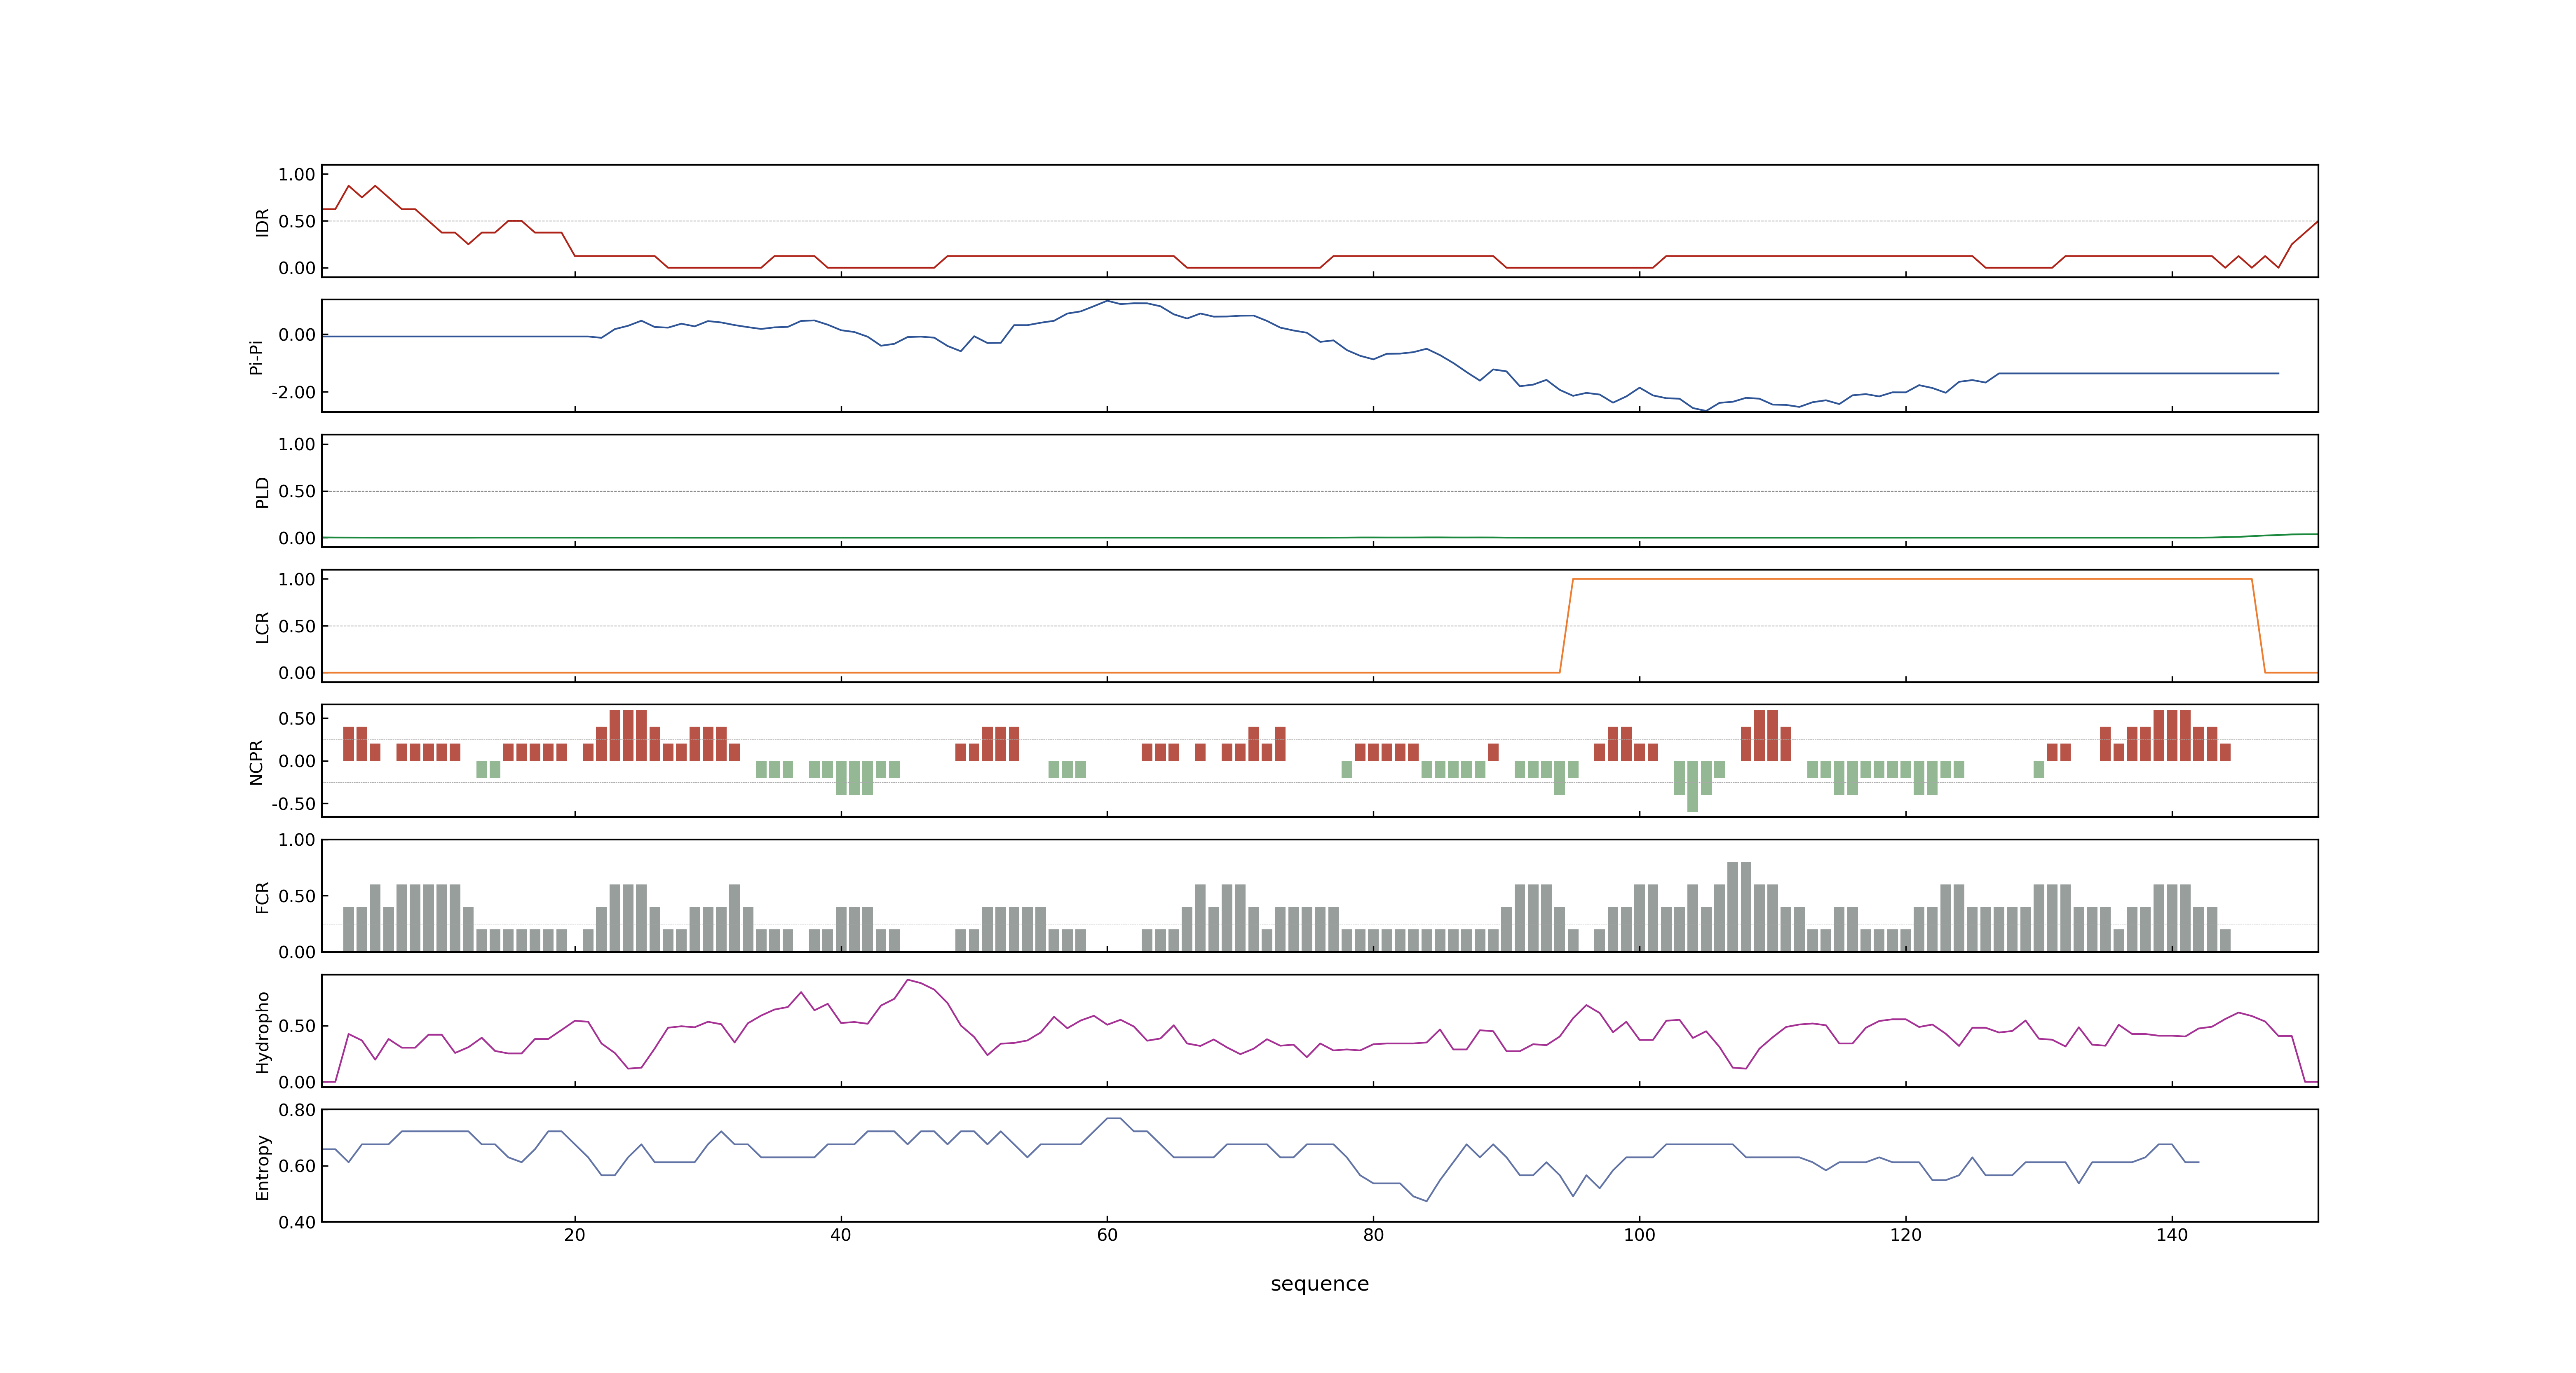Click x-axis tick label 140
Image resolution: width=2576 pixels, height=1373 pixels.
2172,1235
